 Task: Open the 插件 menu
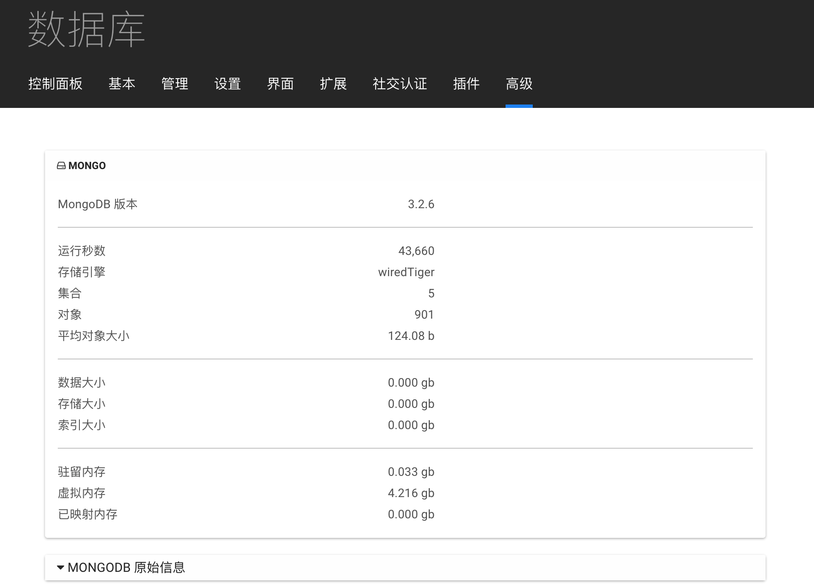coord(466,84)
